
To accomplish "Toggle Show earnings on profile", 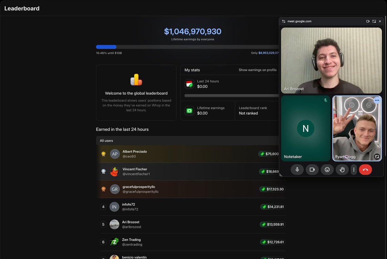I will [258, 70].
